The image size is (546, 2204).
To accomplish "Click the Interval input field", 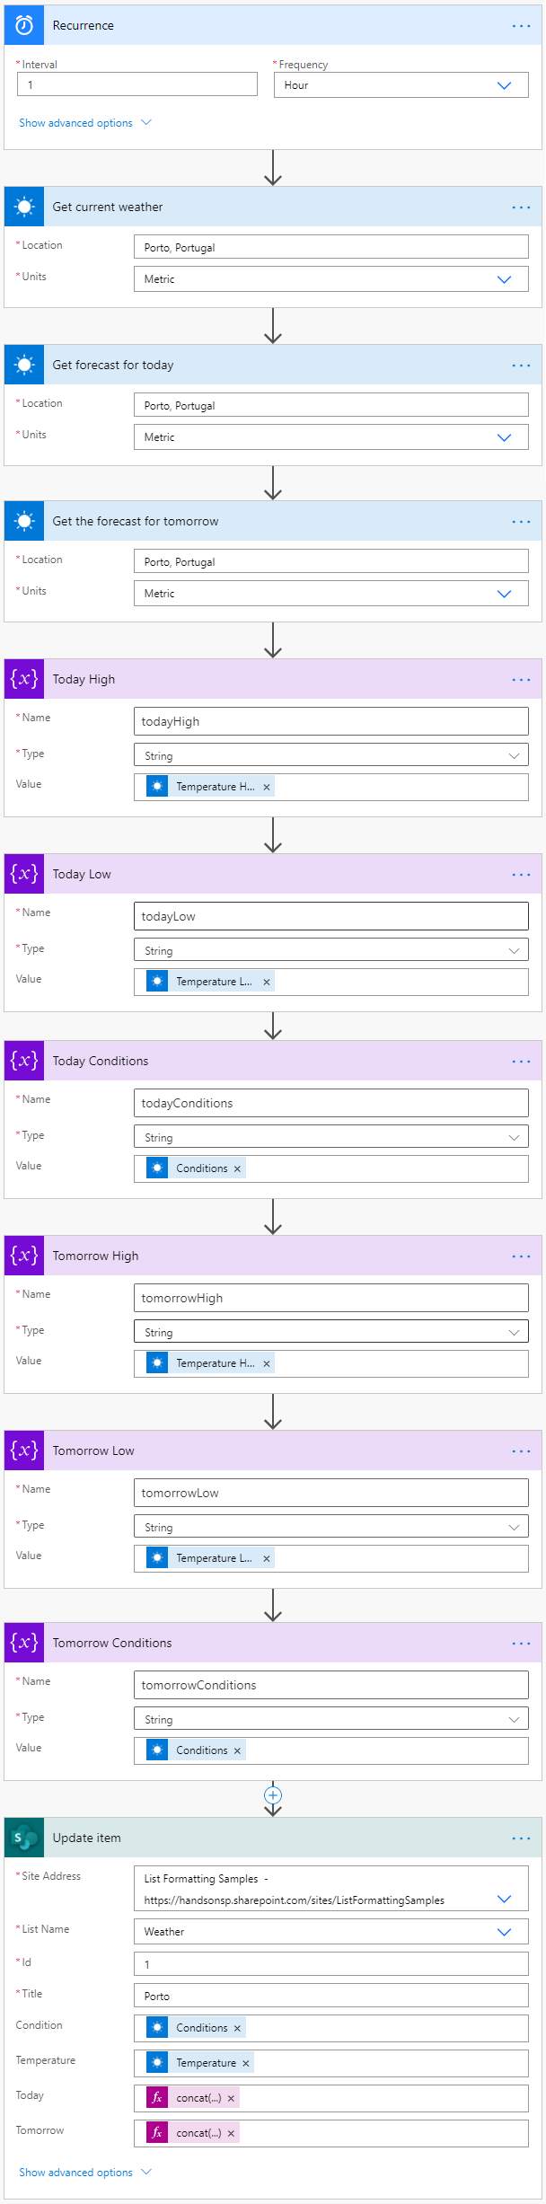I will point(137,84).
